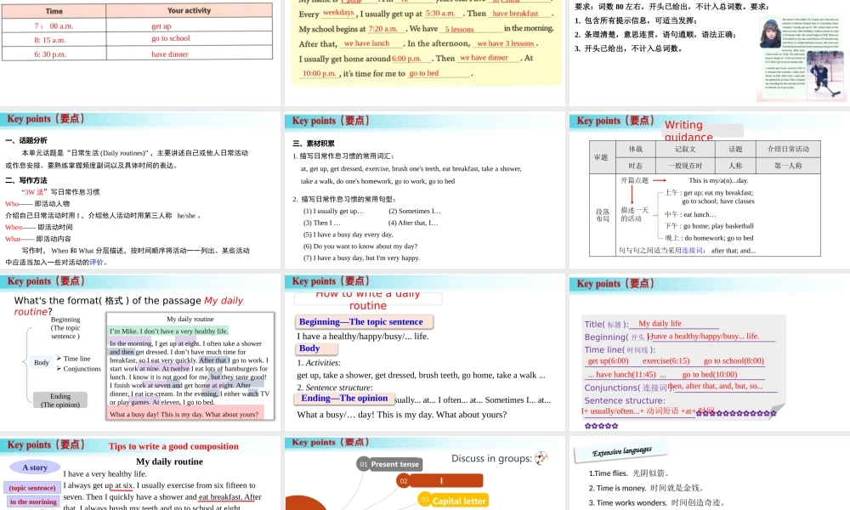Click the sentence '(4) After that, I…'
850x510 pixels.
tap(413, 223)
